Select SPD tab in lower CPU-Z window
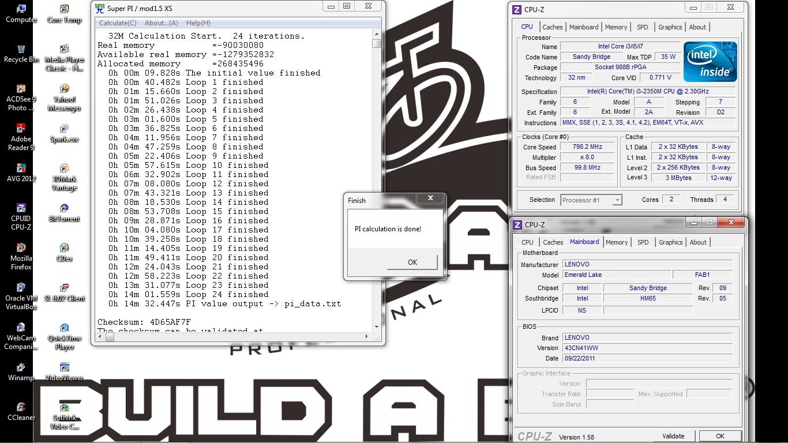The image size is (788, 443). pyautogui.click(x=643, y=242)
